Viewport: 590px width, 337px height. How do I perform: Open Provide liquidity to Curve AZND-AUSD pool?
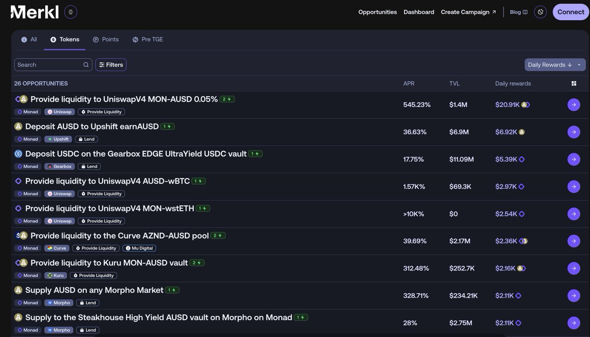pos(119,236)
